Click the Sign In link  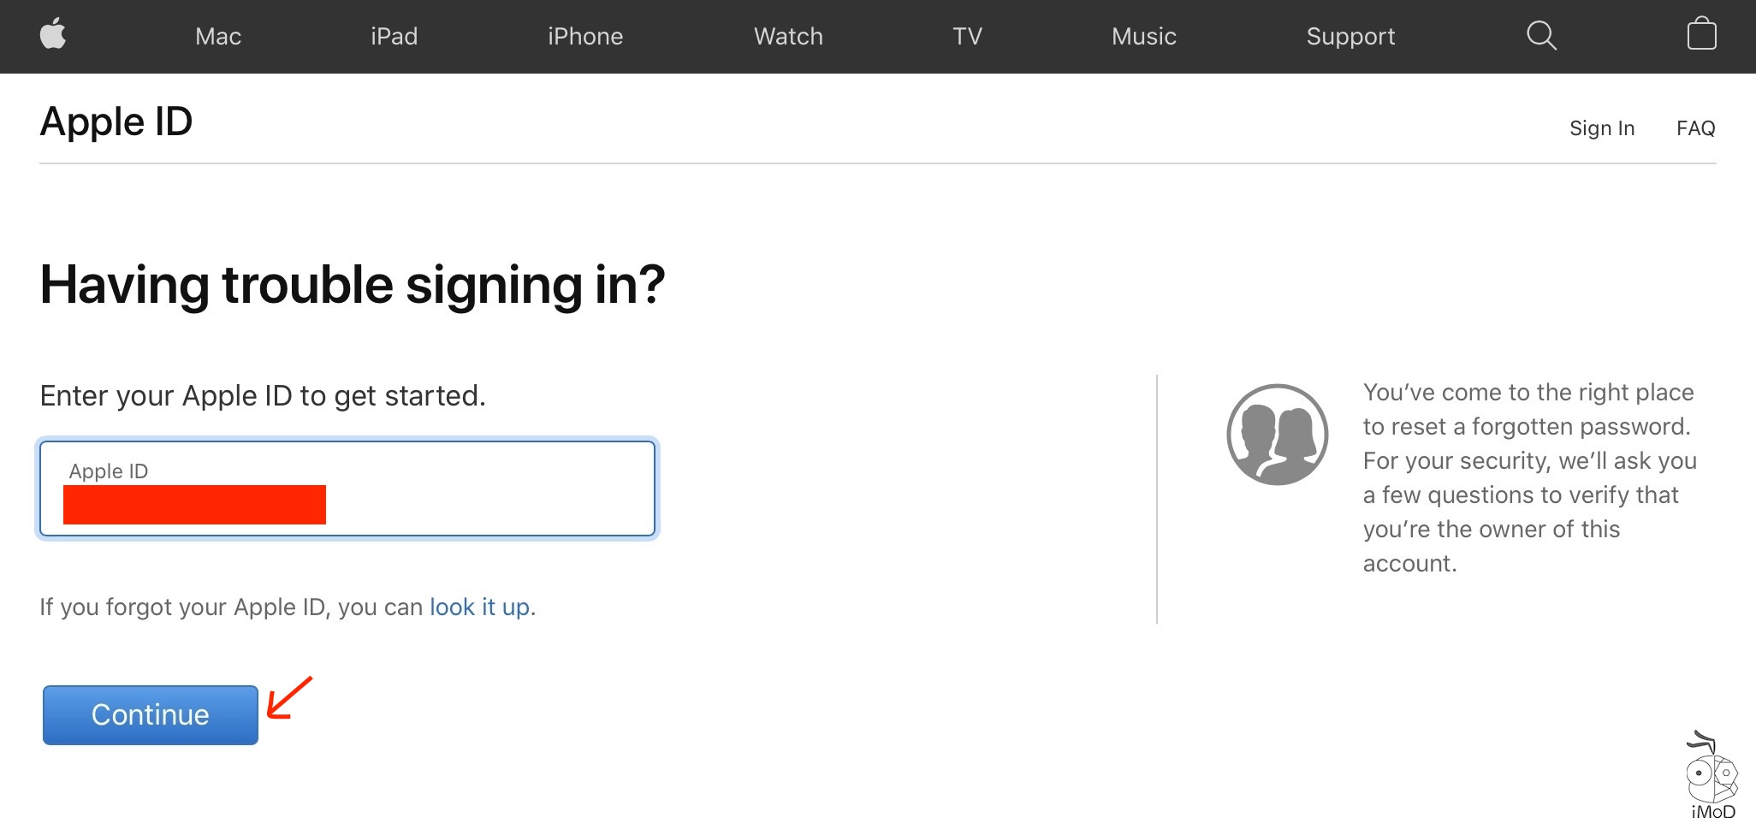coord(1601,128)
